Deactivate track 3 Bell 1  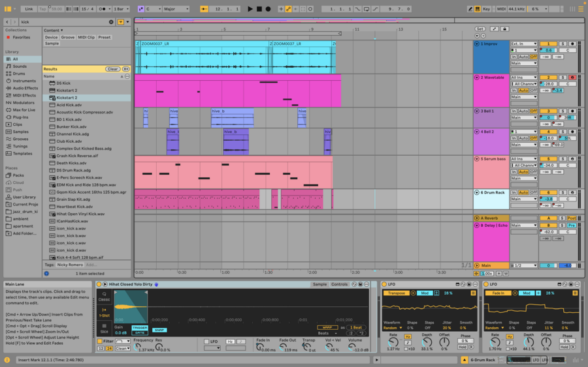(x=548, y=111)
